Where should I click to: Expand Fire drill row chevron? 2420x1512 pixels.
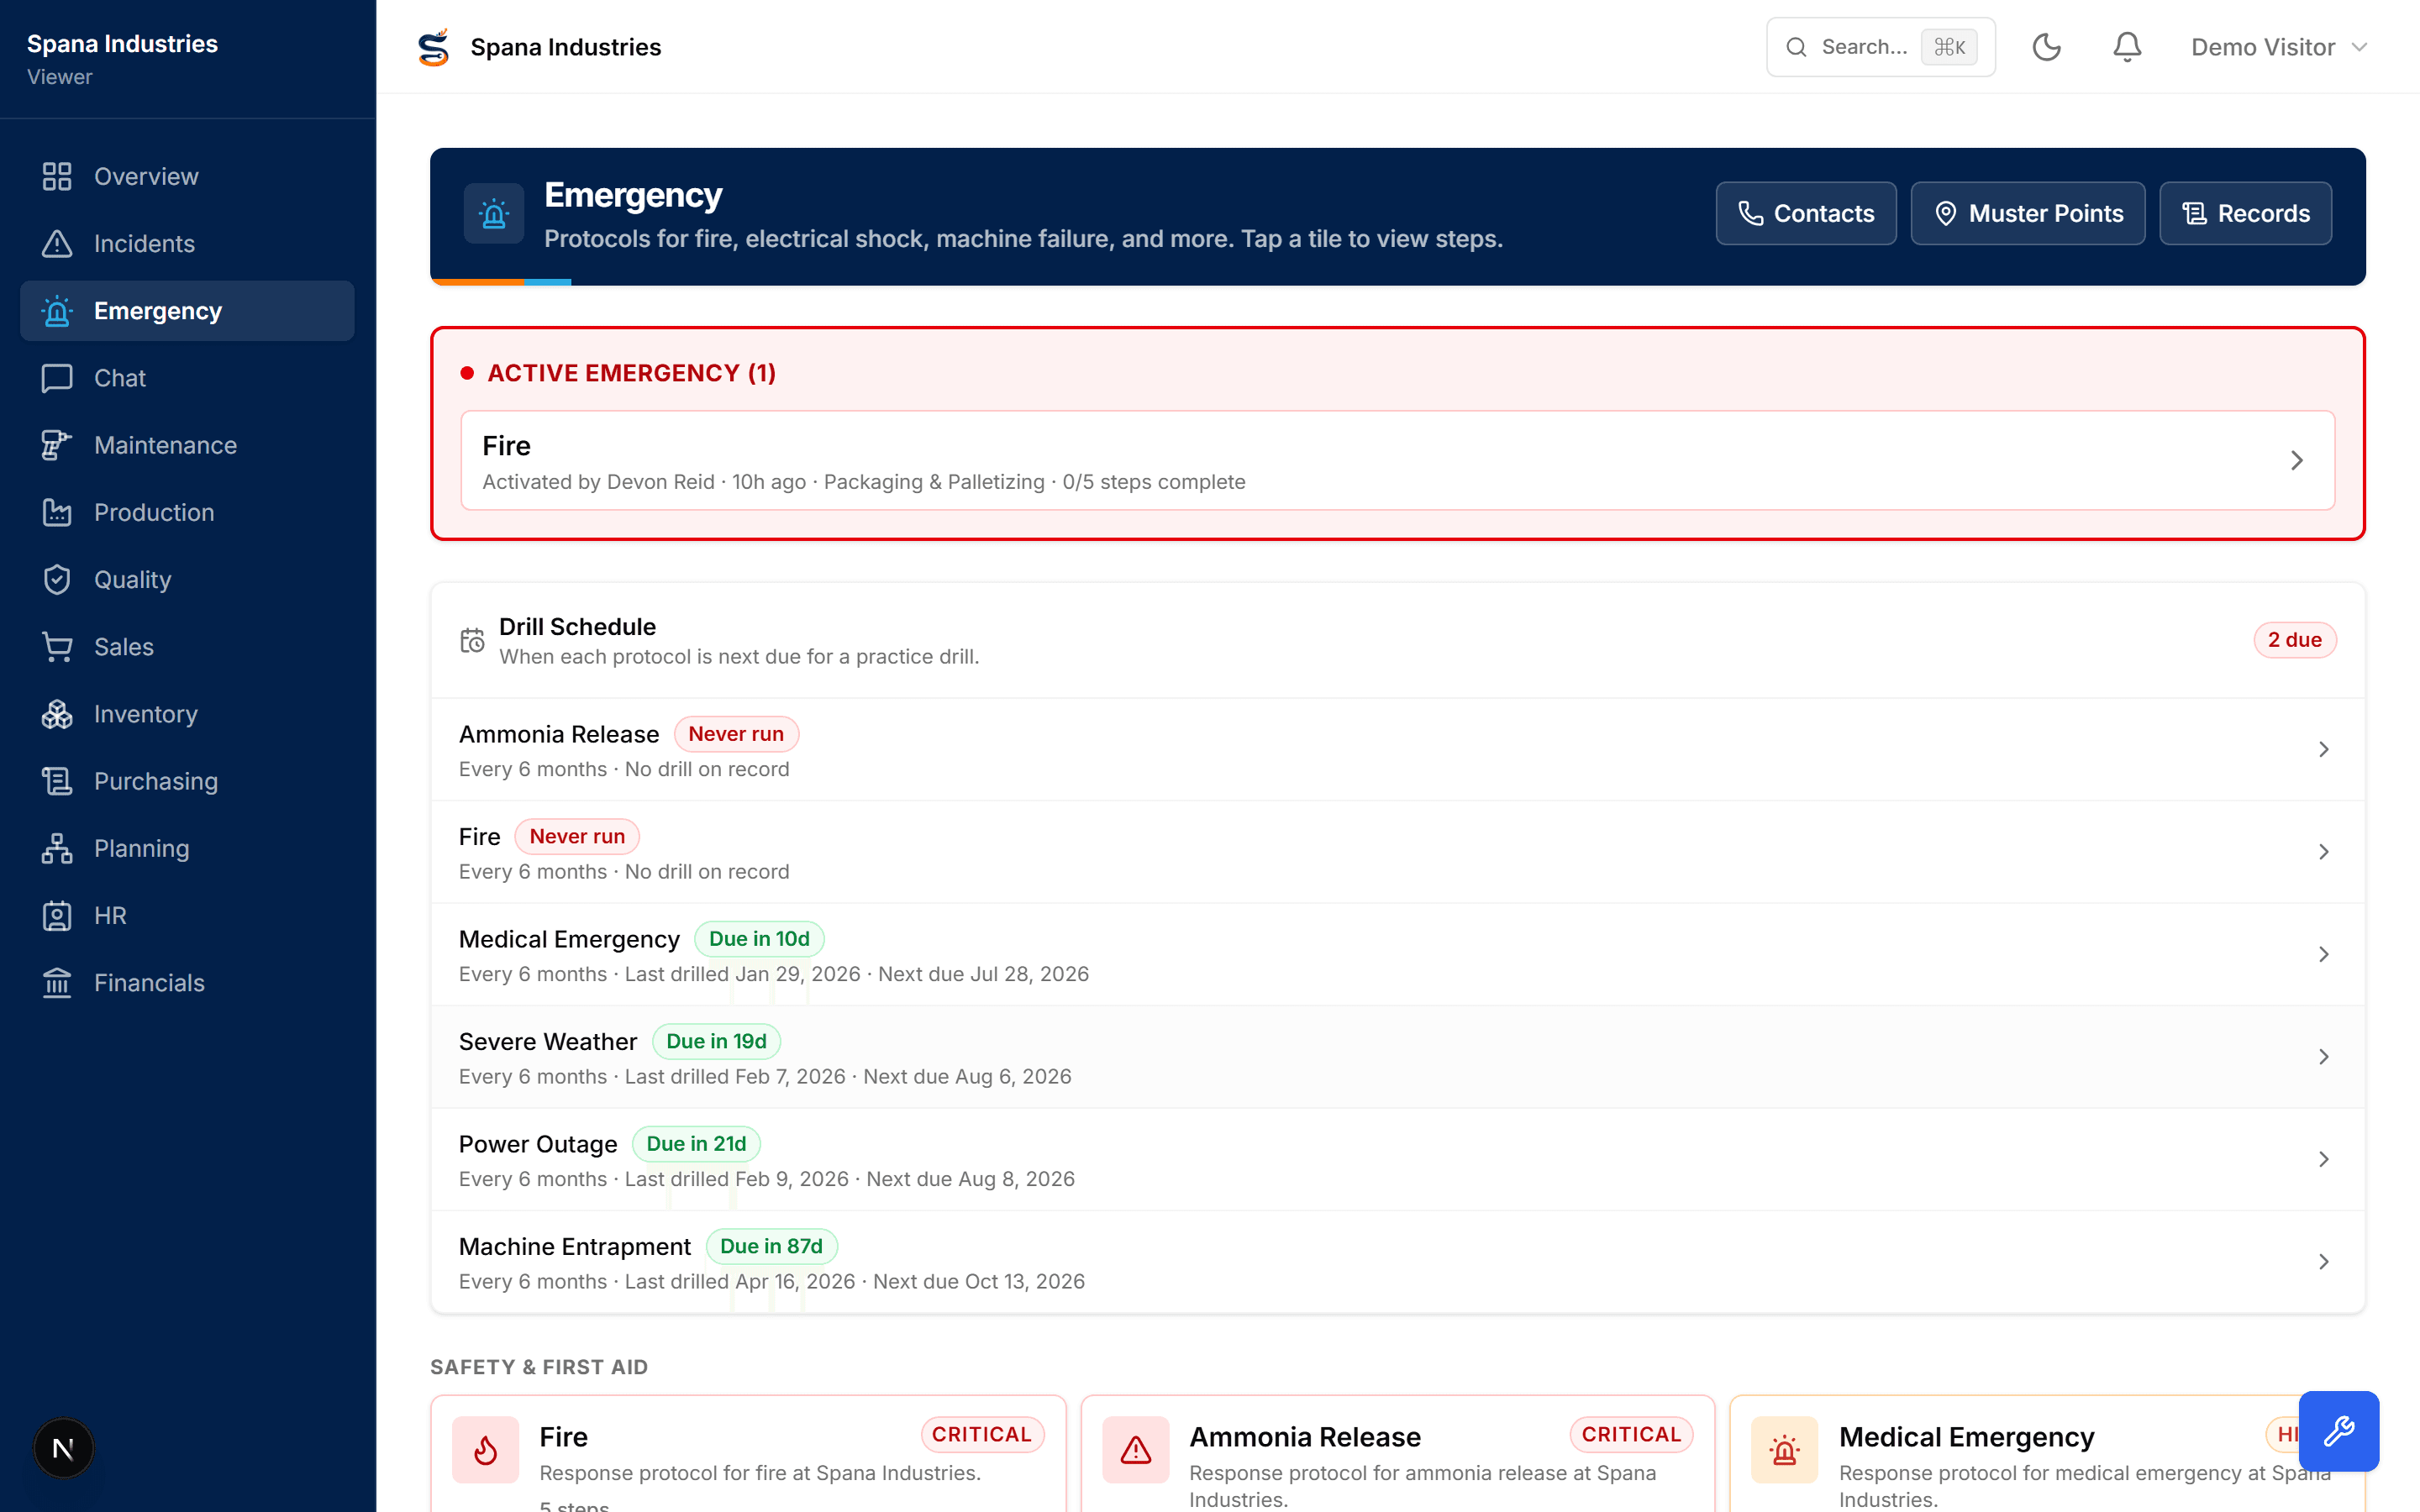click(2324, 852)
